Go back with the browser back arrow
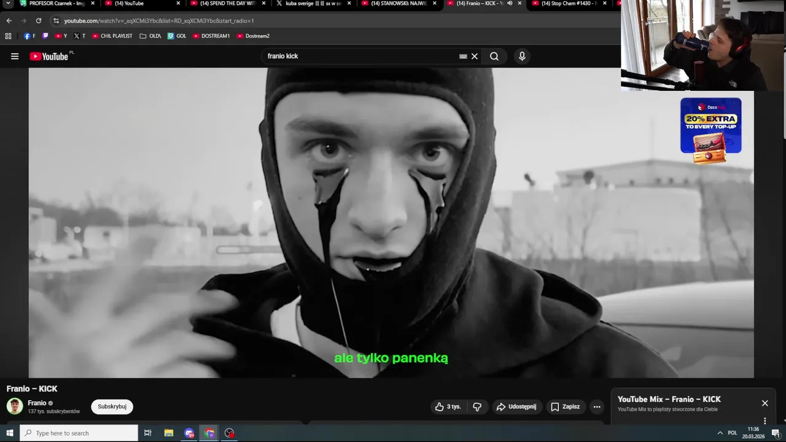Image resolution: width=786 pixels, height=442 pixels. tap(9, 20)
